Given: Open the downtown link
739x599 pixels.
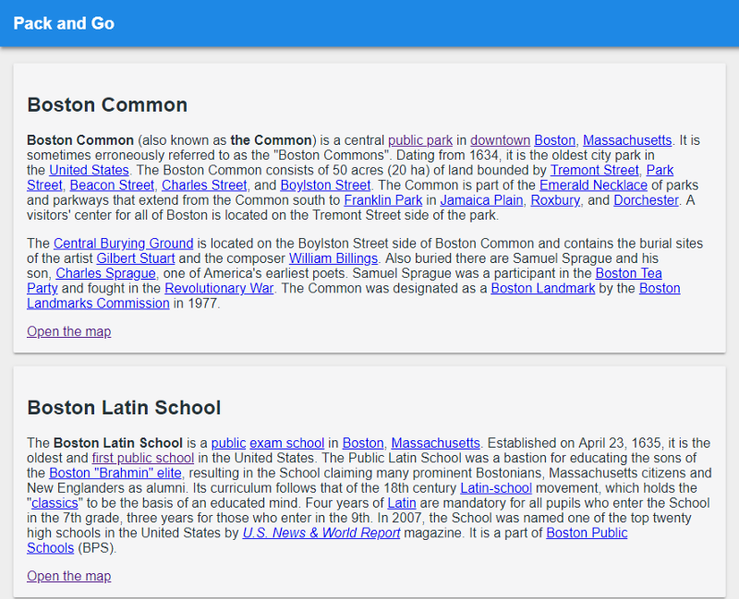Looking at the screenshot, I should coord(500,140).
